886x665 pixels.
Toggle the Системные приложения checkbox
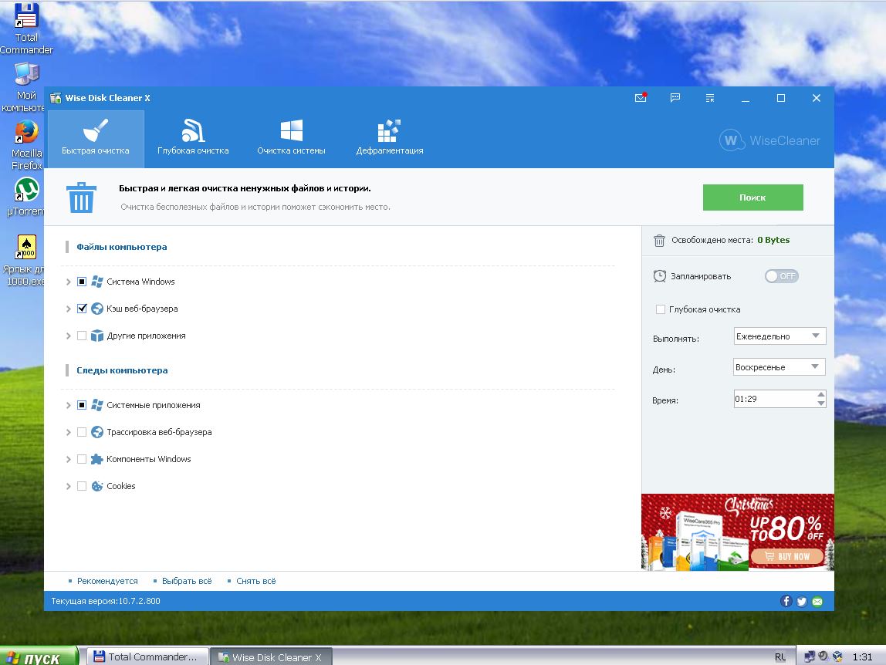tap(82, 405)
